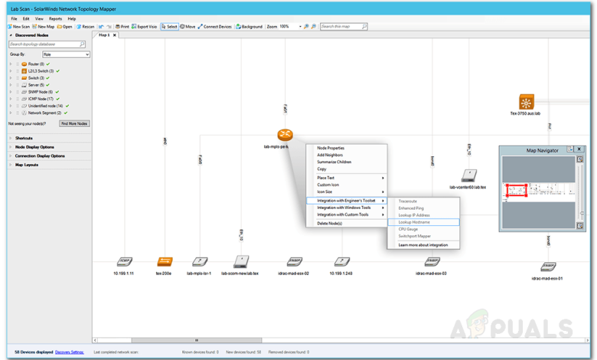Expand the Router group

pyautogui.click(x=11, y=64)
